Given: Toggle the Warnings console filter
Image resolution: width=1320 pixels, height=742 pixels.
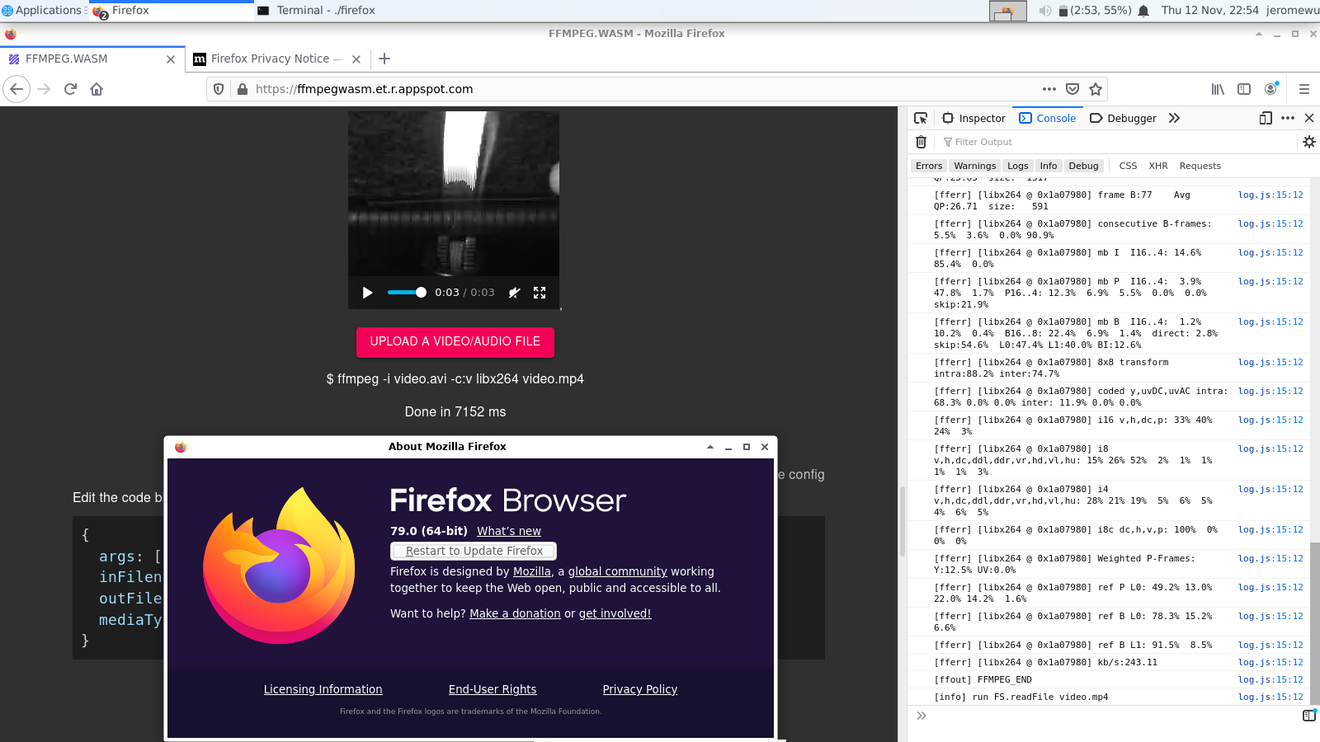Looking at the screenshot, I should pos(974,166).
